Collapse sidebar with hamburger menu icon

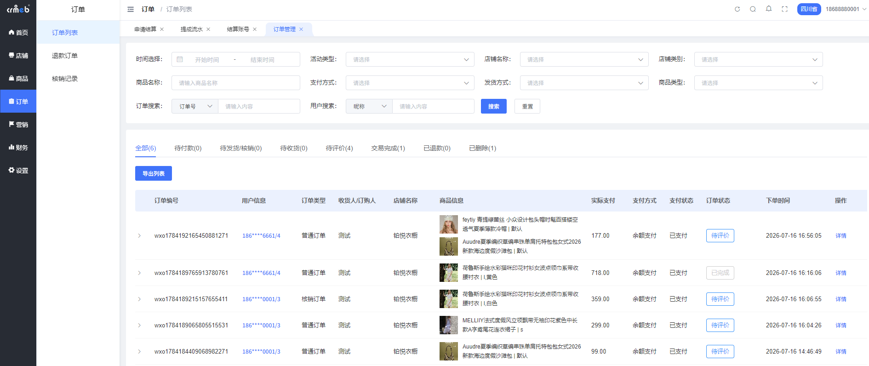tap(131, 9)
